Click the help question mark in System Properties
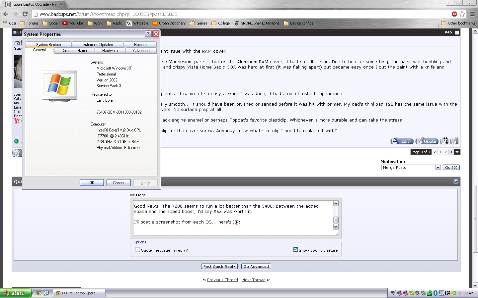 tap(148, 34)
